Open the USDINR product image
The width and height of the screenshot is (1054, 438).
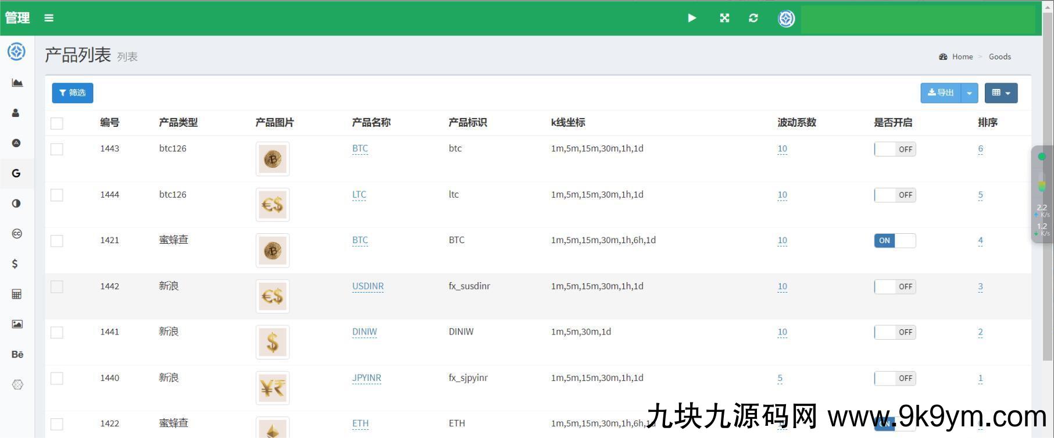273,297
